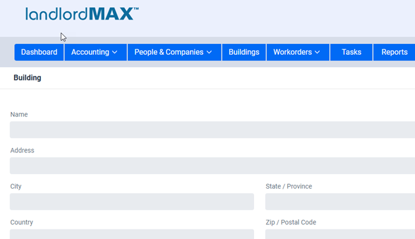415x239 pixels.
Task: Open the Dashboard menu item
Action: tap(39, 52)
